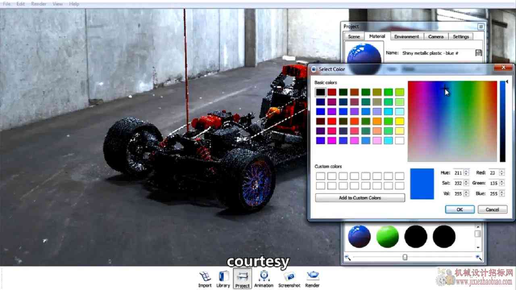Pick the light pink swatch in Basic colors
516x290 pixels.
point(377,141)
